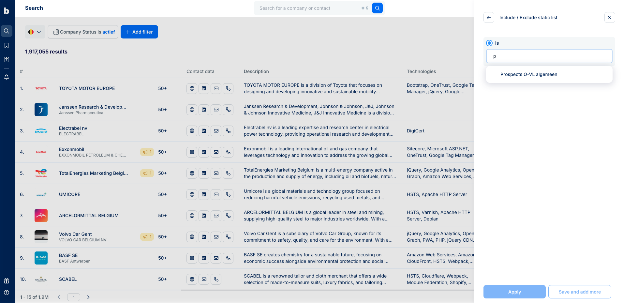Open the search section in sidebar
Image resolution: width=623 pixels, height=303 pixels.
pos(7,31)
